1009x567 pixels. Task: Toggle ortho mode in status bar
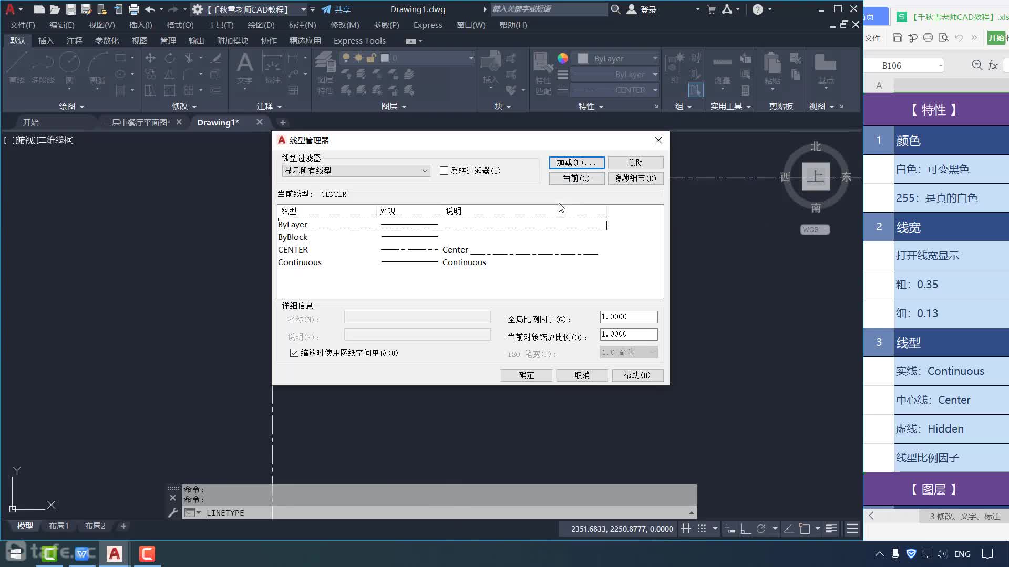pos(745,529)
